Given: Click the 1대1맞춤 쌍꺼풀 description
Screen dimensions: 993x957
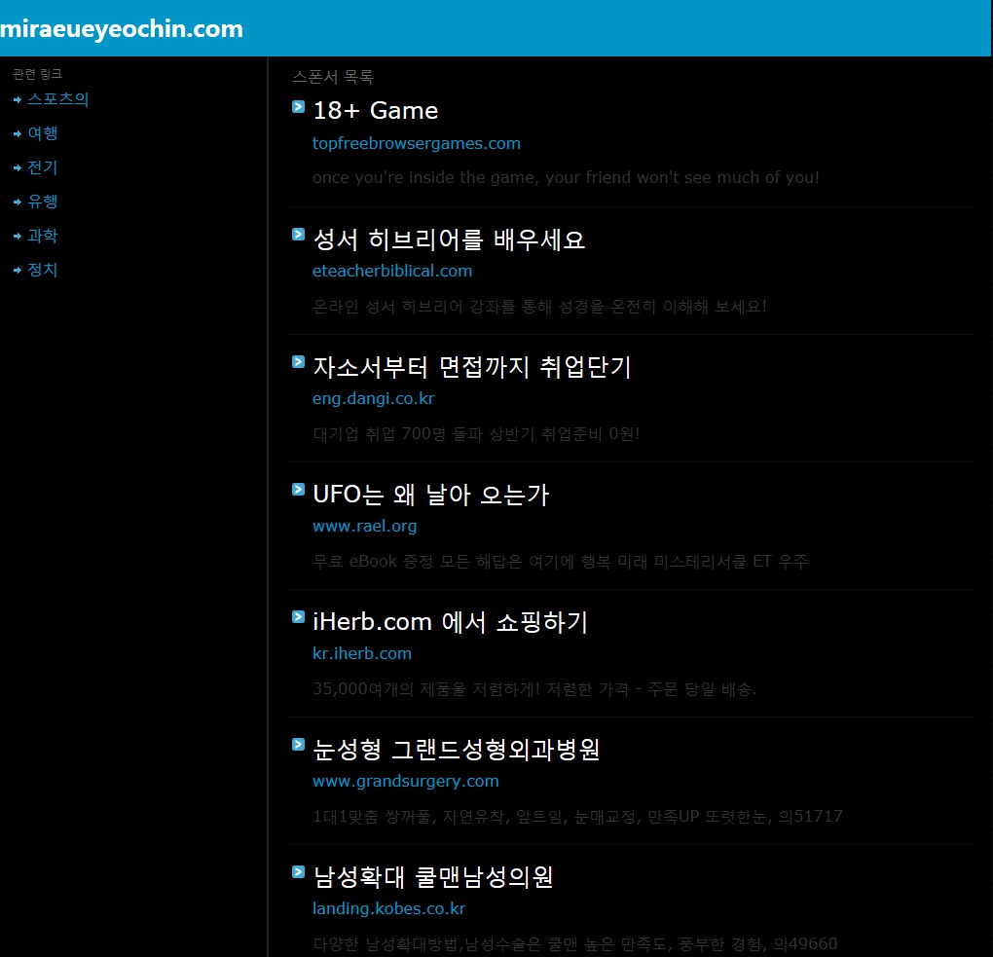Looking at the screenshot, I should pyautogui.click(x=577, y=817).
